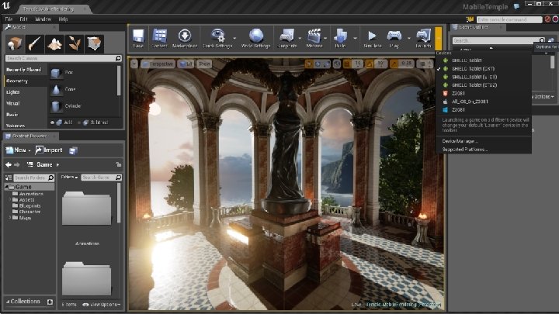Click the Box geometry icon

click(x=55, y=73)
